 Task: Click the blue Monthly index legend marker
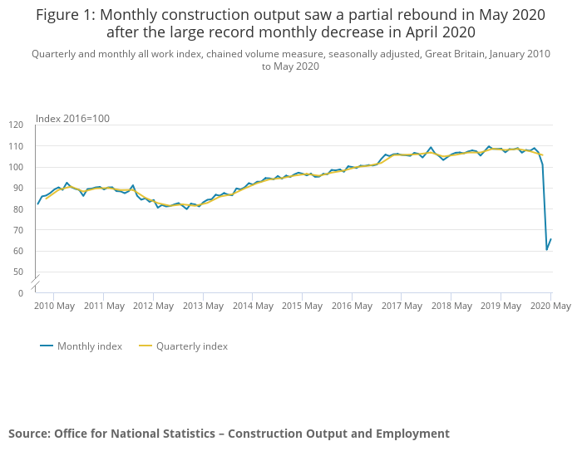click(x=47, y=346)
